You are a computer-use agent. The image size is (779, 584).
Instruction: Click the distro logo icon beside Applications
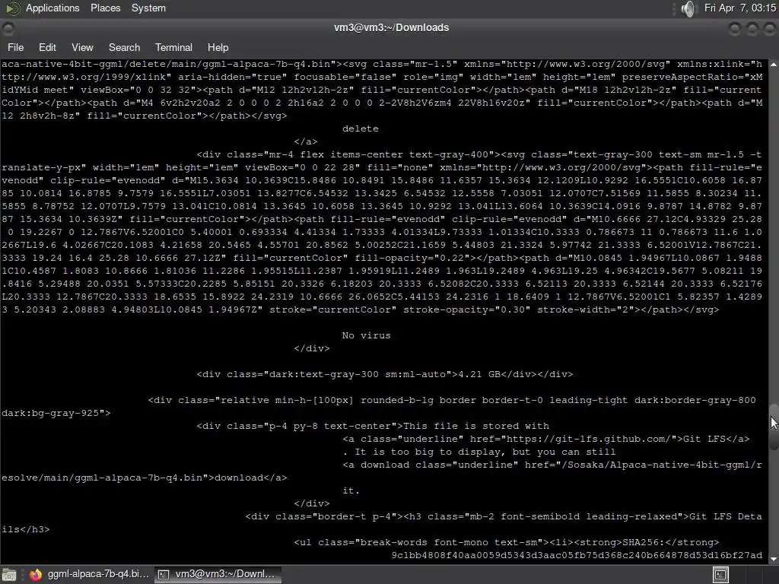pos(13,8)
